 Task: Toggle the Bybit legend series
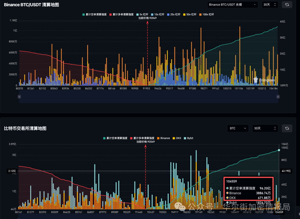[188, 138]
